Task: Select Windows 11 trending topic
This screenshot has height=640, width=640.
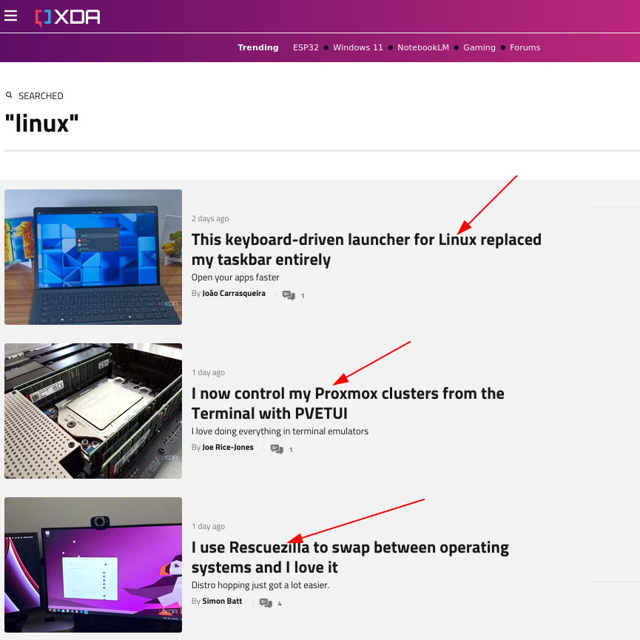Action: coord(358,47)
